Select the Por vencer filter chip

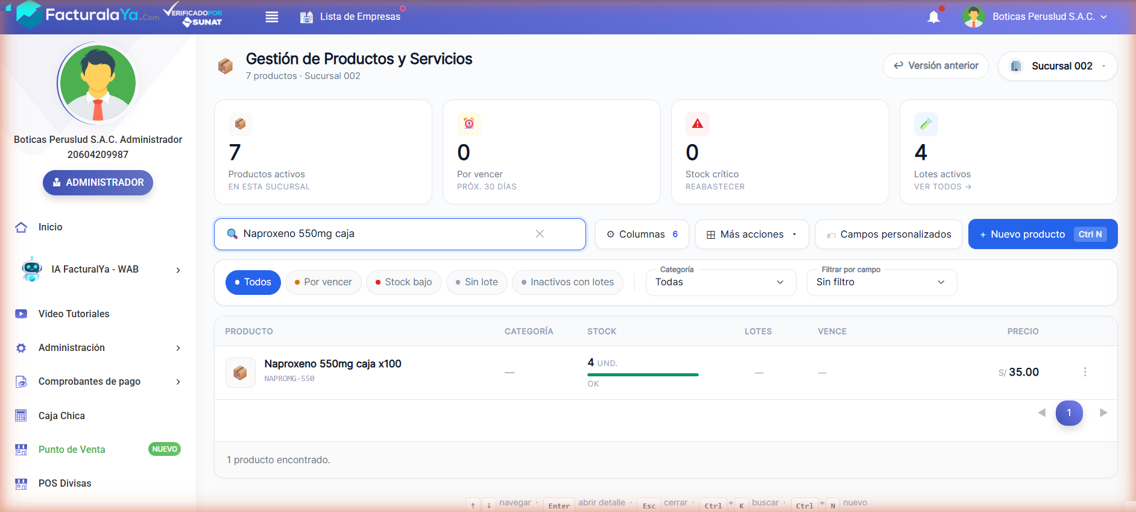click(x=323, y=282)
